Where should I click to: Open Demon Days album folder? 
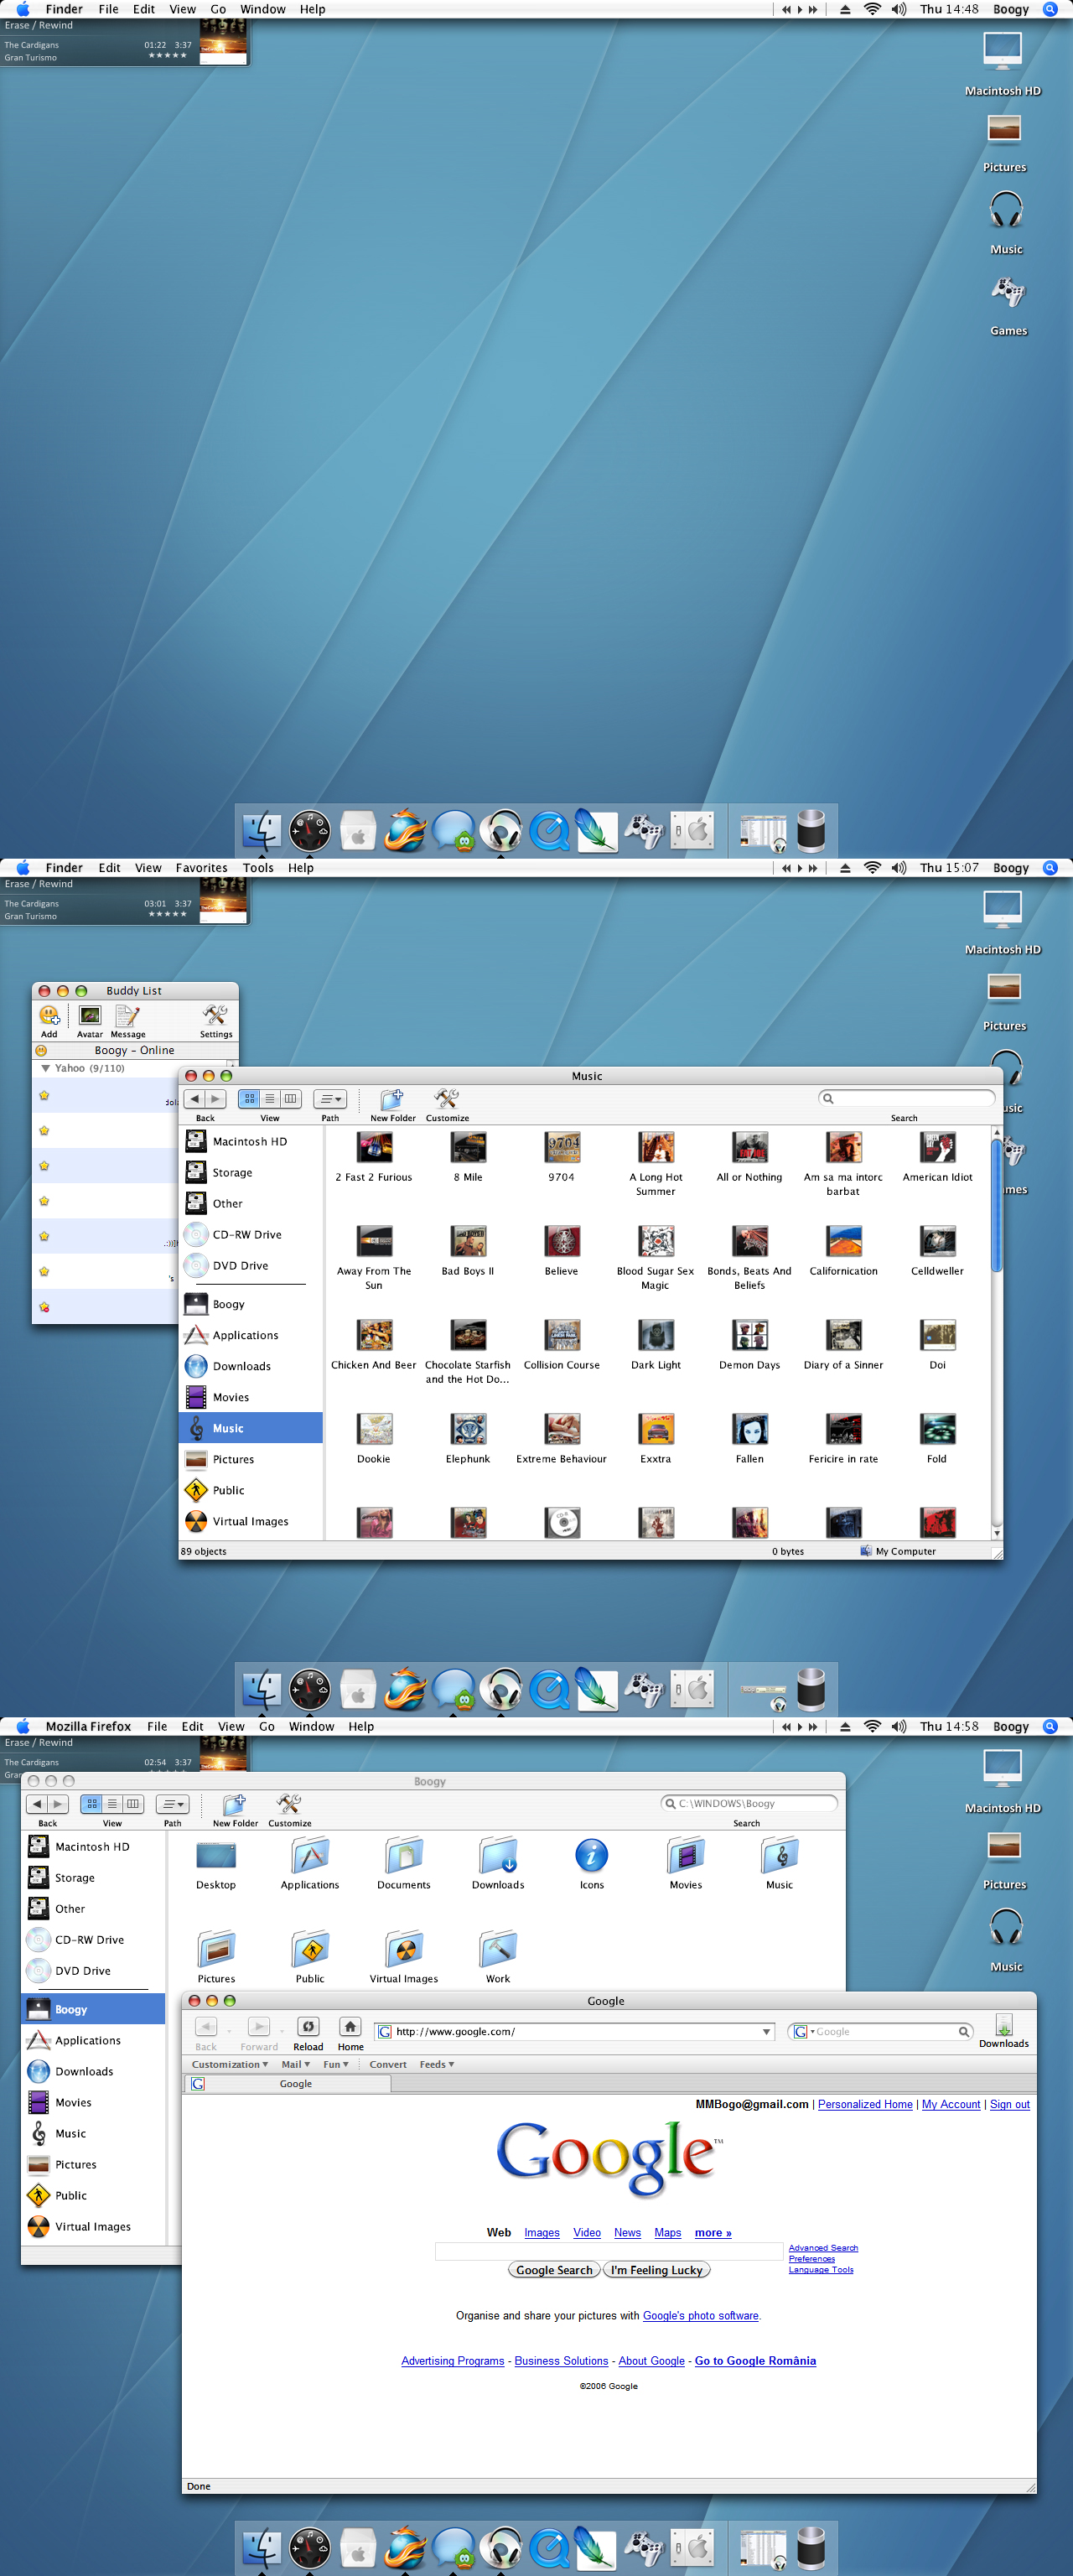[749, 1344]
